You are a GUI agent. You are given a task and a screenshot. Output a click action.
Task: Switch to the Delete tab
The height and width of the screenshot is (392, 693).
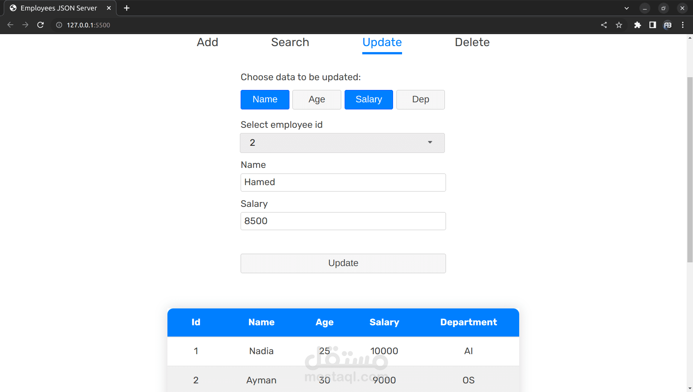472,42
